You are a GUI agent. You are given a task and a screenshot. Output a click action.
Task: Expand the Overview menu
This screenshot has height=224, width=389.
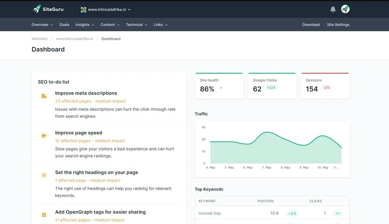tap(42, 24)
